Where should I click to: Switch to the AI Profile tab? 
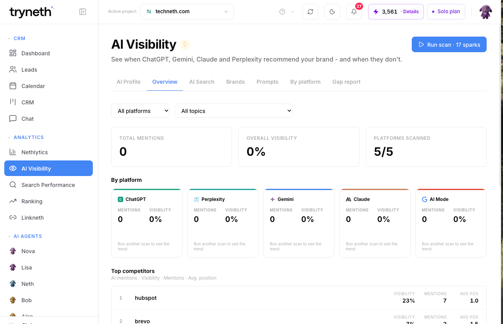(129, 82)
